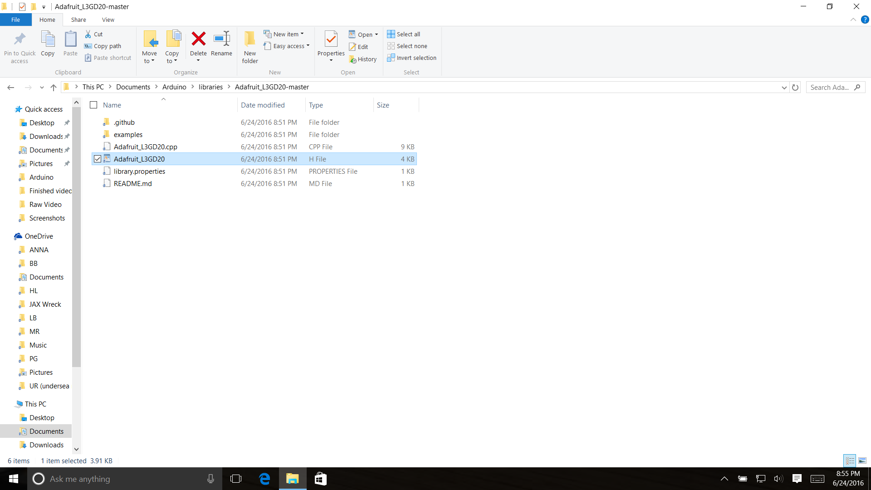Click the search magnifier icon
The width and height of the screenshot is (871, 490).
click(x=857, y=87)
